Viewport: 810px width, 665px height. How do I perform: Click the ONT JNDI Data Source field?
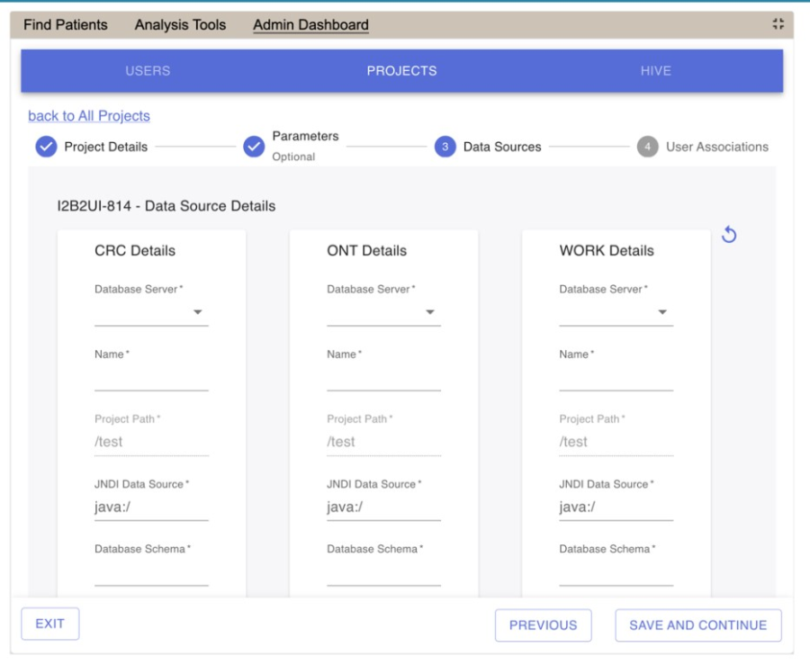click(383, 508)
